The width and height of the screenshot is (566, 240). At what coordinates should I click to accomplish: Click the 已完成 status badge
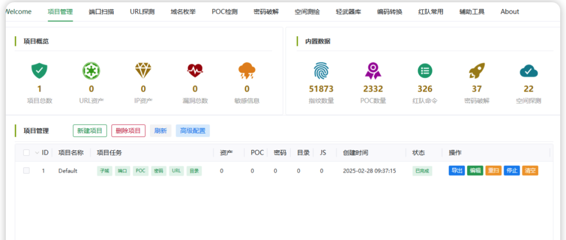point(422,171)
